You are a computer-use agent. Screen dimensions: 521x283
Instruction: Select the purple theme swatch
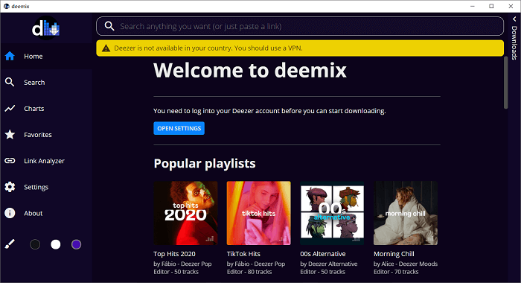76,244
